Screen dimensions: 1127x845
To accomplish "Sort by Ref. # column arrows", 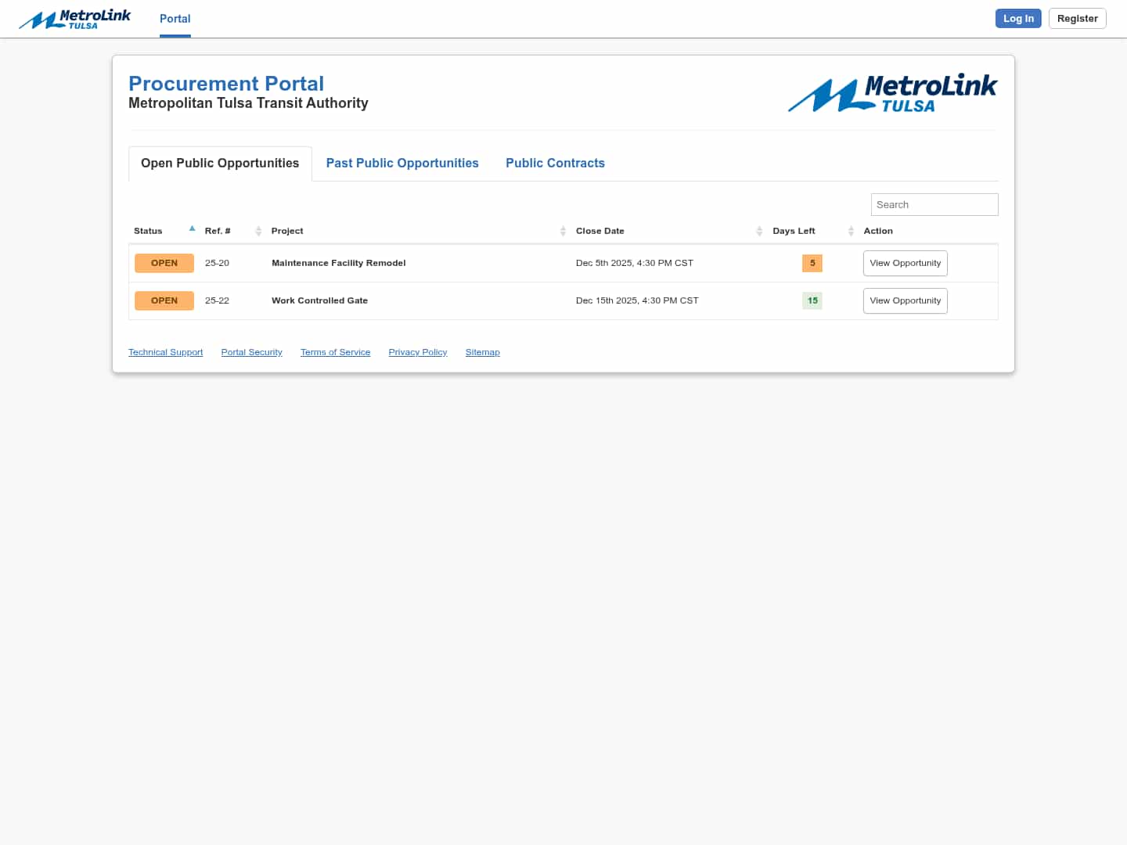I will [x=258, y=231].
